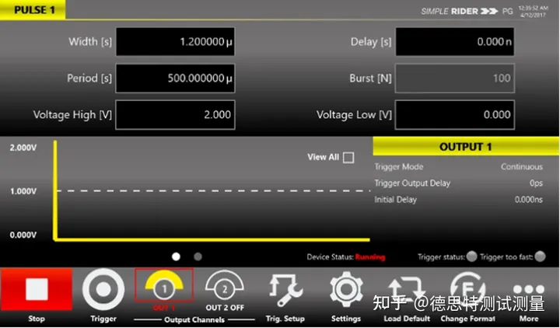The image size is (560, 328).
Task: Click the OUTPUT 1 panel header
Action: (466, 147)
